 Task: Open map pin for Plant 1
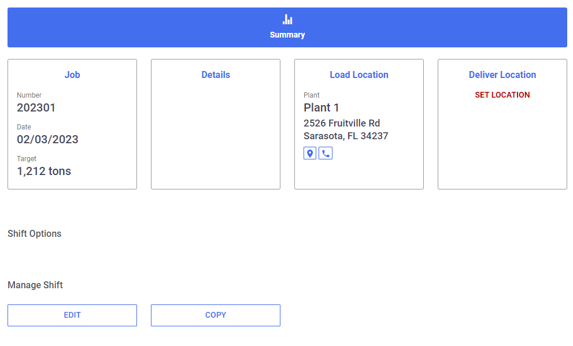click(310, 153)
